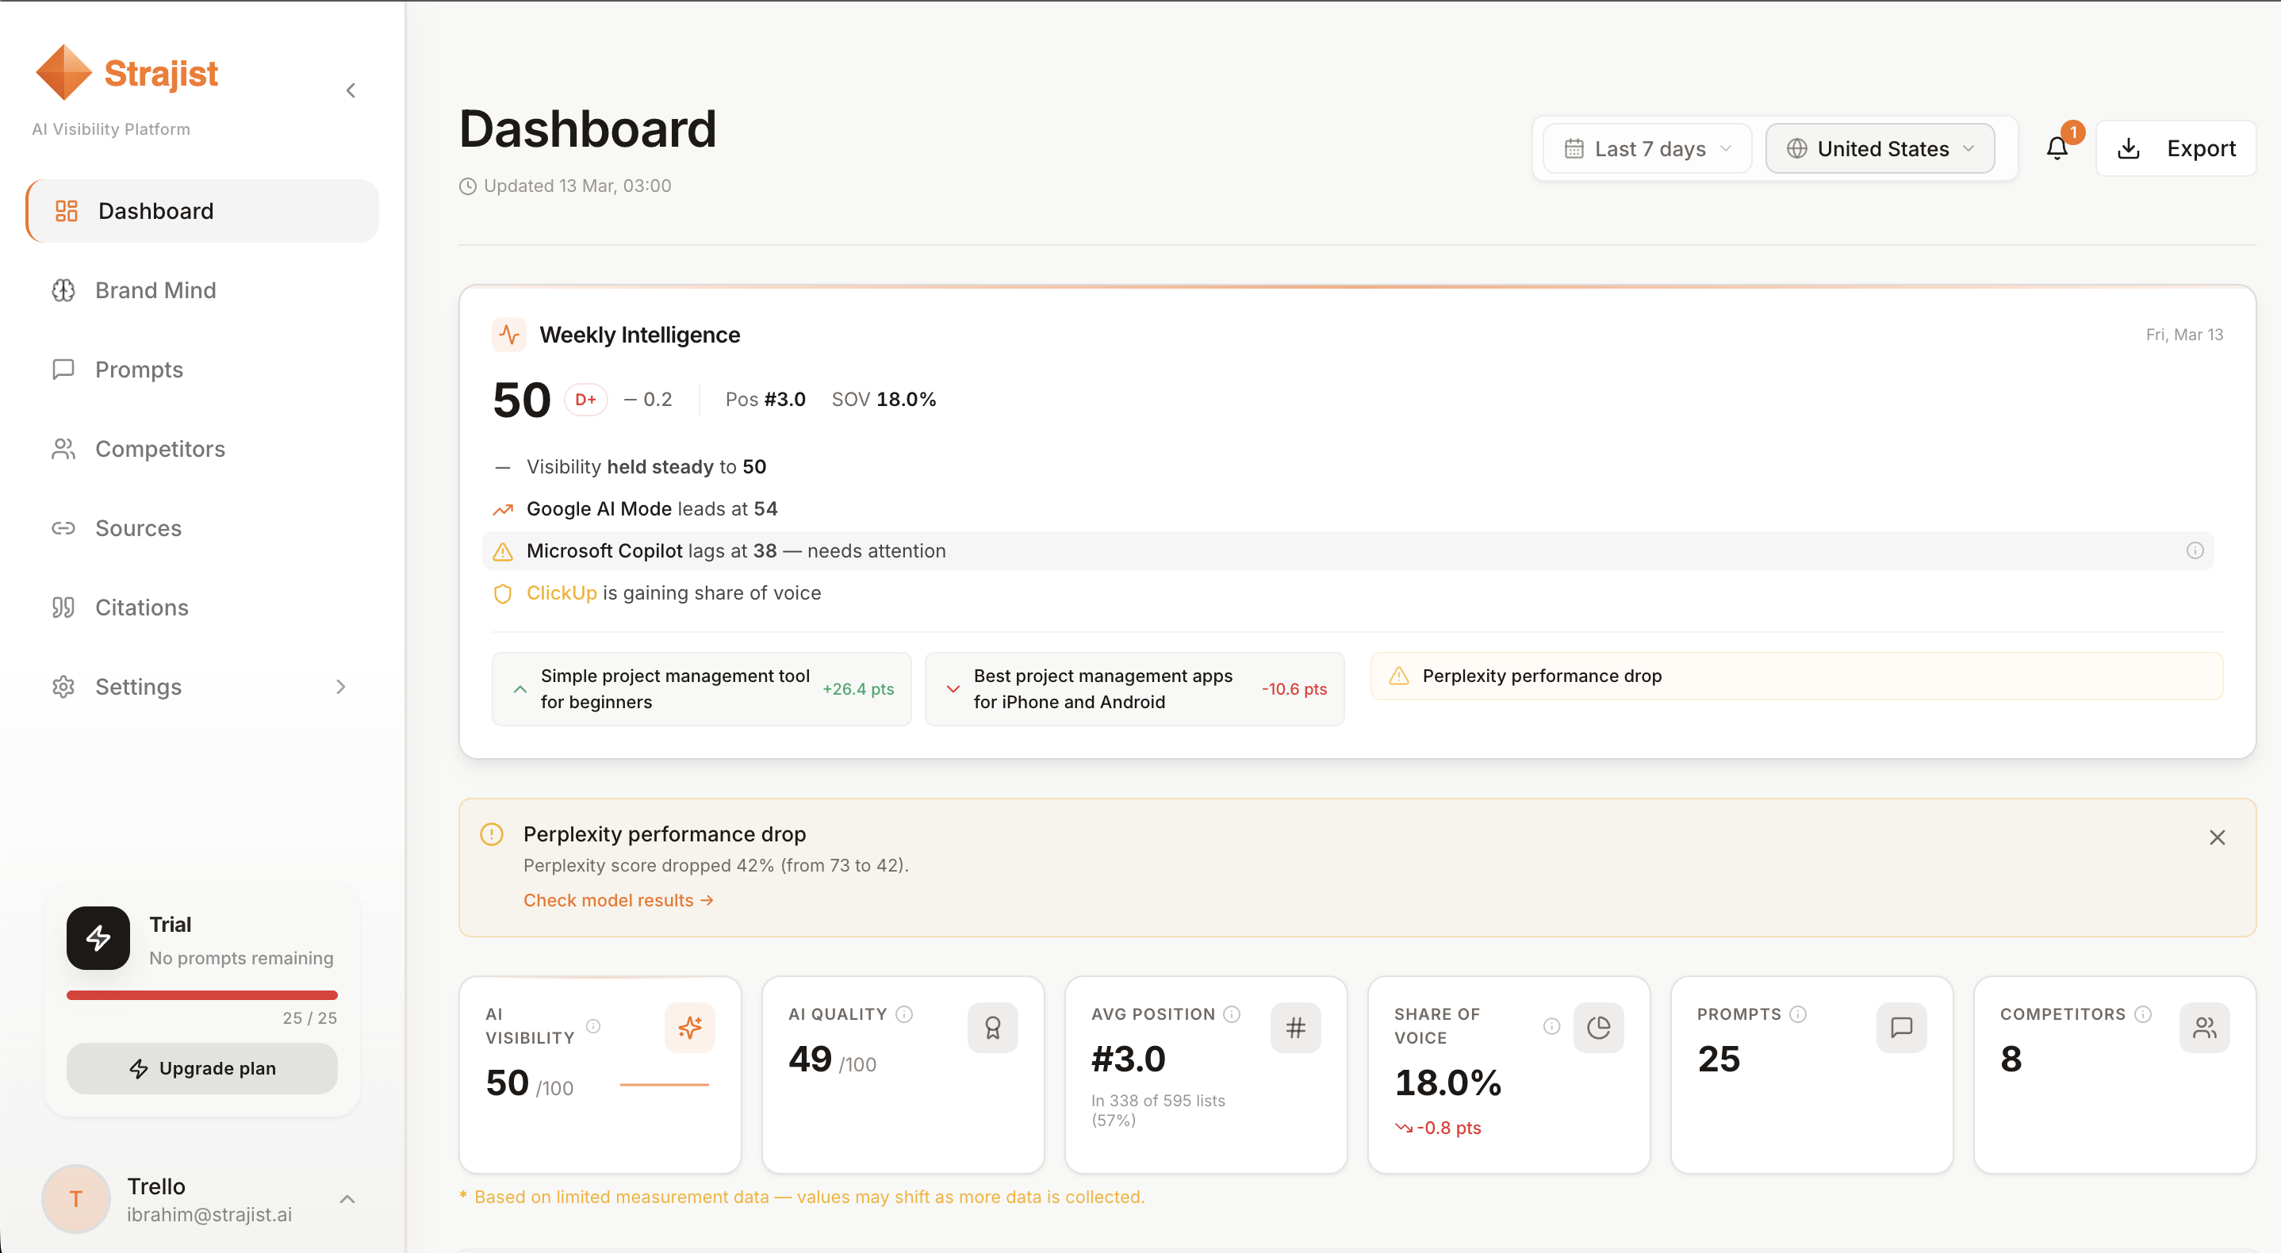Dismiss the Perplexity performance drop alert
Image resolution: width=2281 pixels, height=1253 pixels.
tap(2216, 837)
